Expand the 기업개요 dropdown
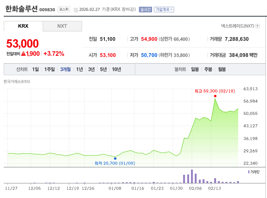This screenshot has height=198, width=267. (164, 9)
